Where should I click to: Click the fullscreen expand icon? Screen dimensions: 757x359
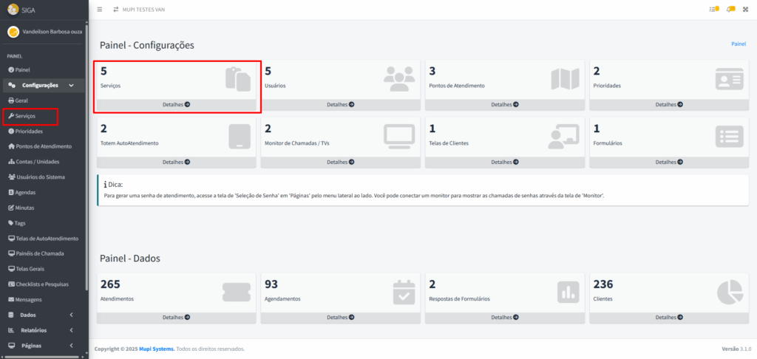[x=745, y=10]
